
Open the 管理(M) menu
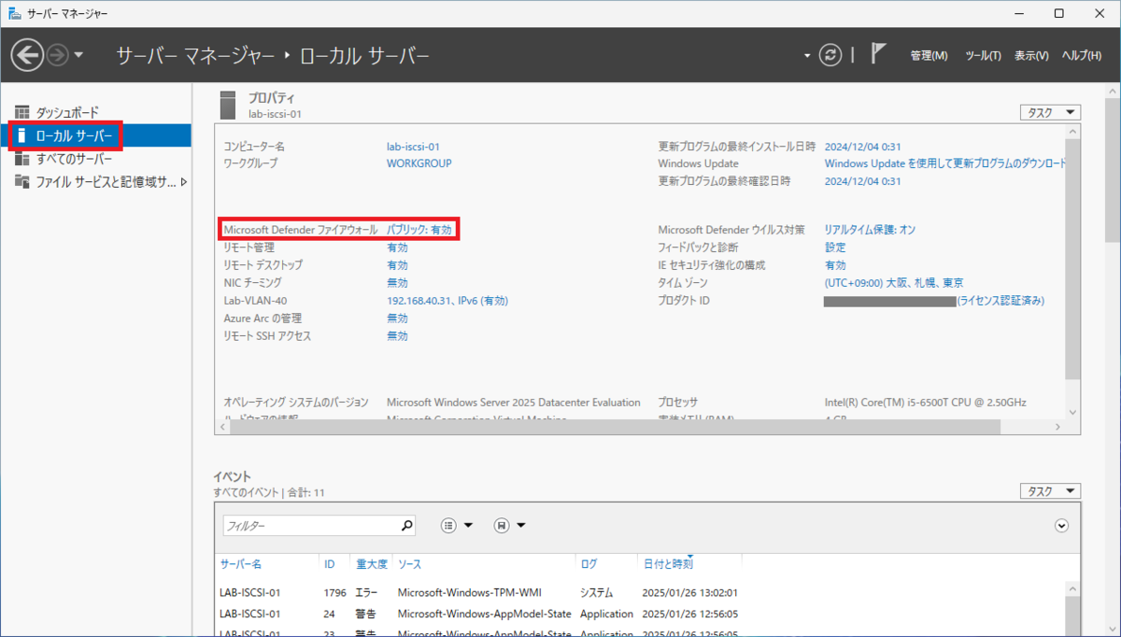point(929,56)
